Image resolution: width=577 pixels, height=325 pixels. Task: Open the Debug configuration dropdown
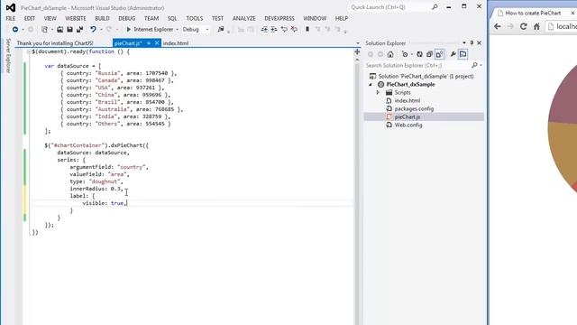pyautogui.click(x=207, y=30)
